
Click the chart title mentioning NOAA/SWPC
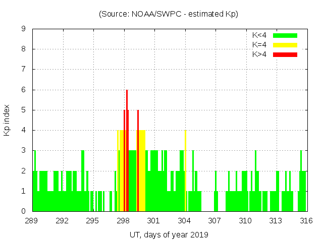pos(169,14)
